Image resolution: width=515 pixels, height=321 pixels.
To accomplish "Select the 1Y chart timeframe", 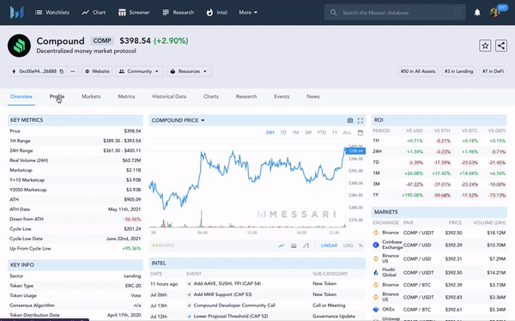I will (x=335, y=133).
